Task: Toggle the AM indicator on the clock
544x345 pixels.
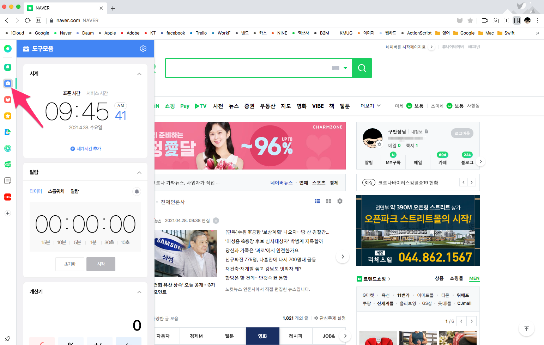Action: click(x=121, y=105)
